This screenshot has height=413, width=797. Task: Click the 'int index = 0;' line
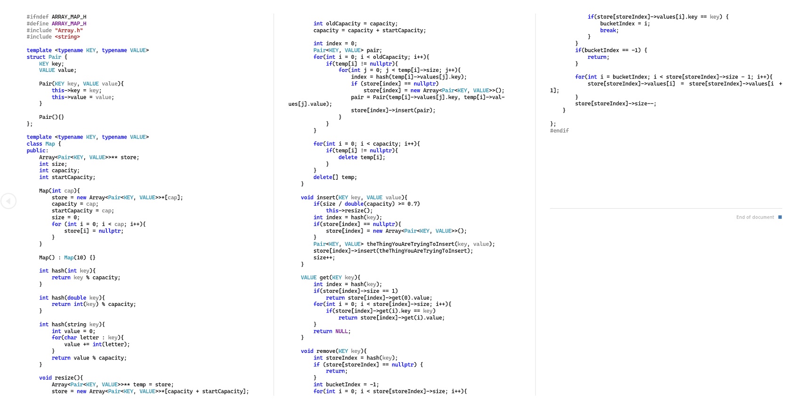click(x=335, y=44)
